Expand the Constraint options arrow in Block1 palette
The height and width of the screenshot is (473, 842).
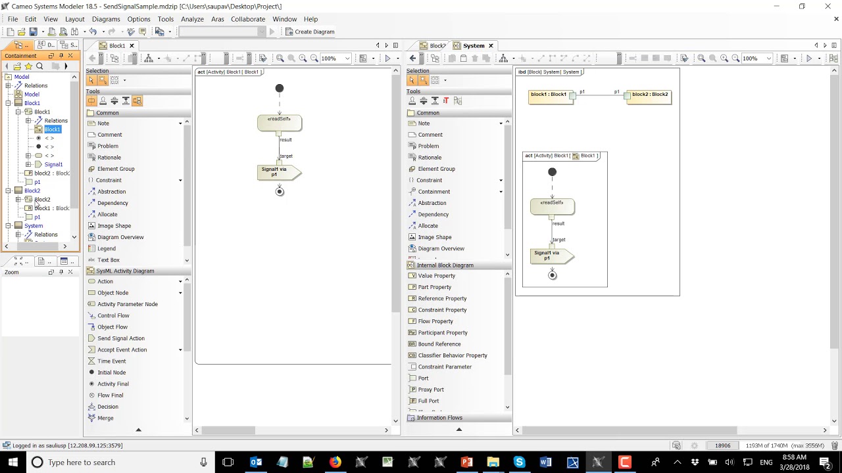click(x=180, y=180)
